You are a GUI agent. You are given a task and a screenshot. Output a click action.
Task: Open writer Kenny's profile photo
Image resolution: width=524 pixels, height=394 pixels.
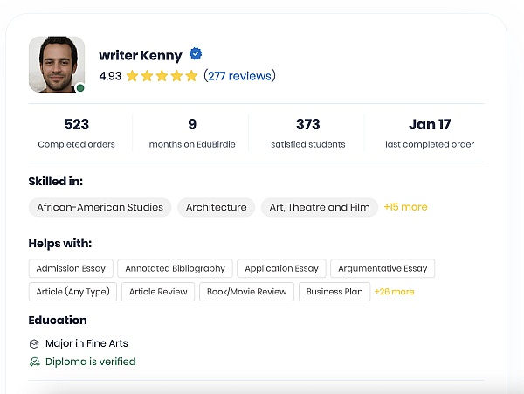point(57,64)
